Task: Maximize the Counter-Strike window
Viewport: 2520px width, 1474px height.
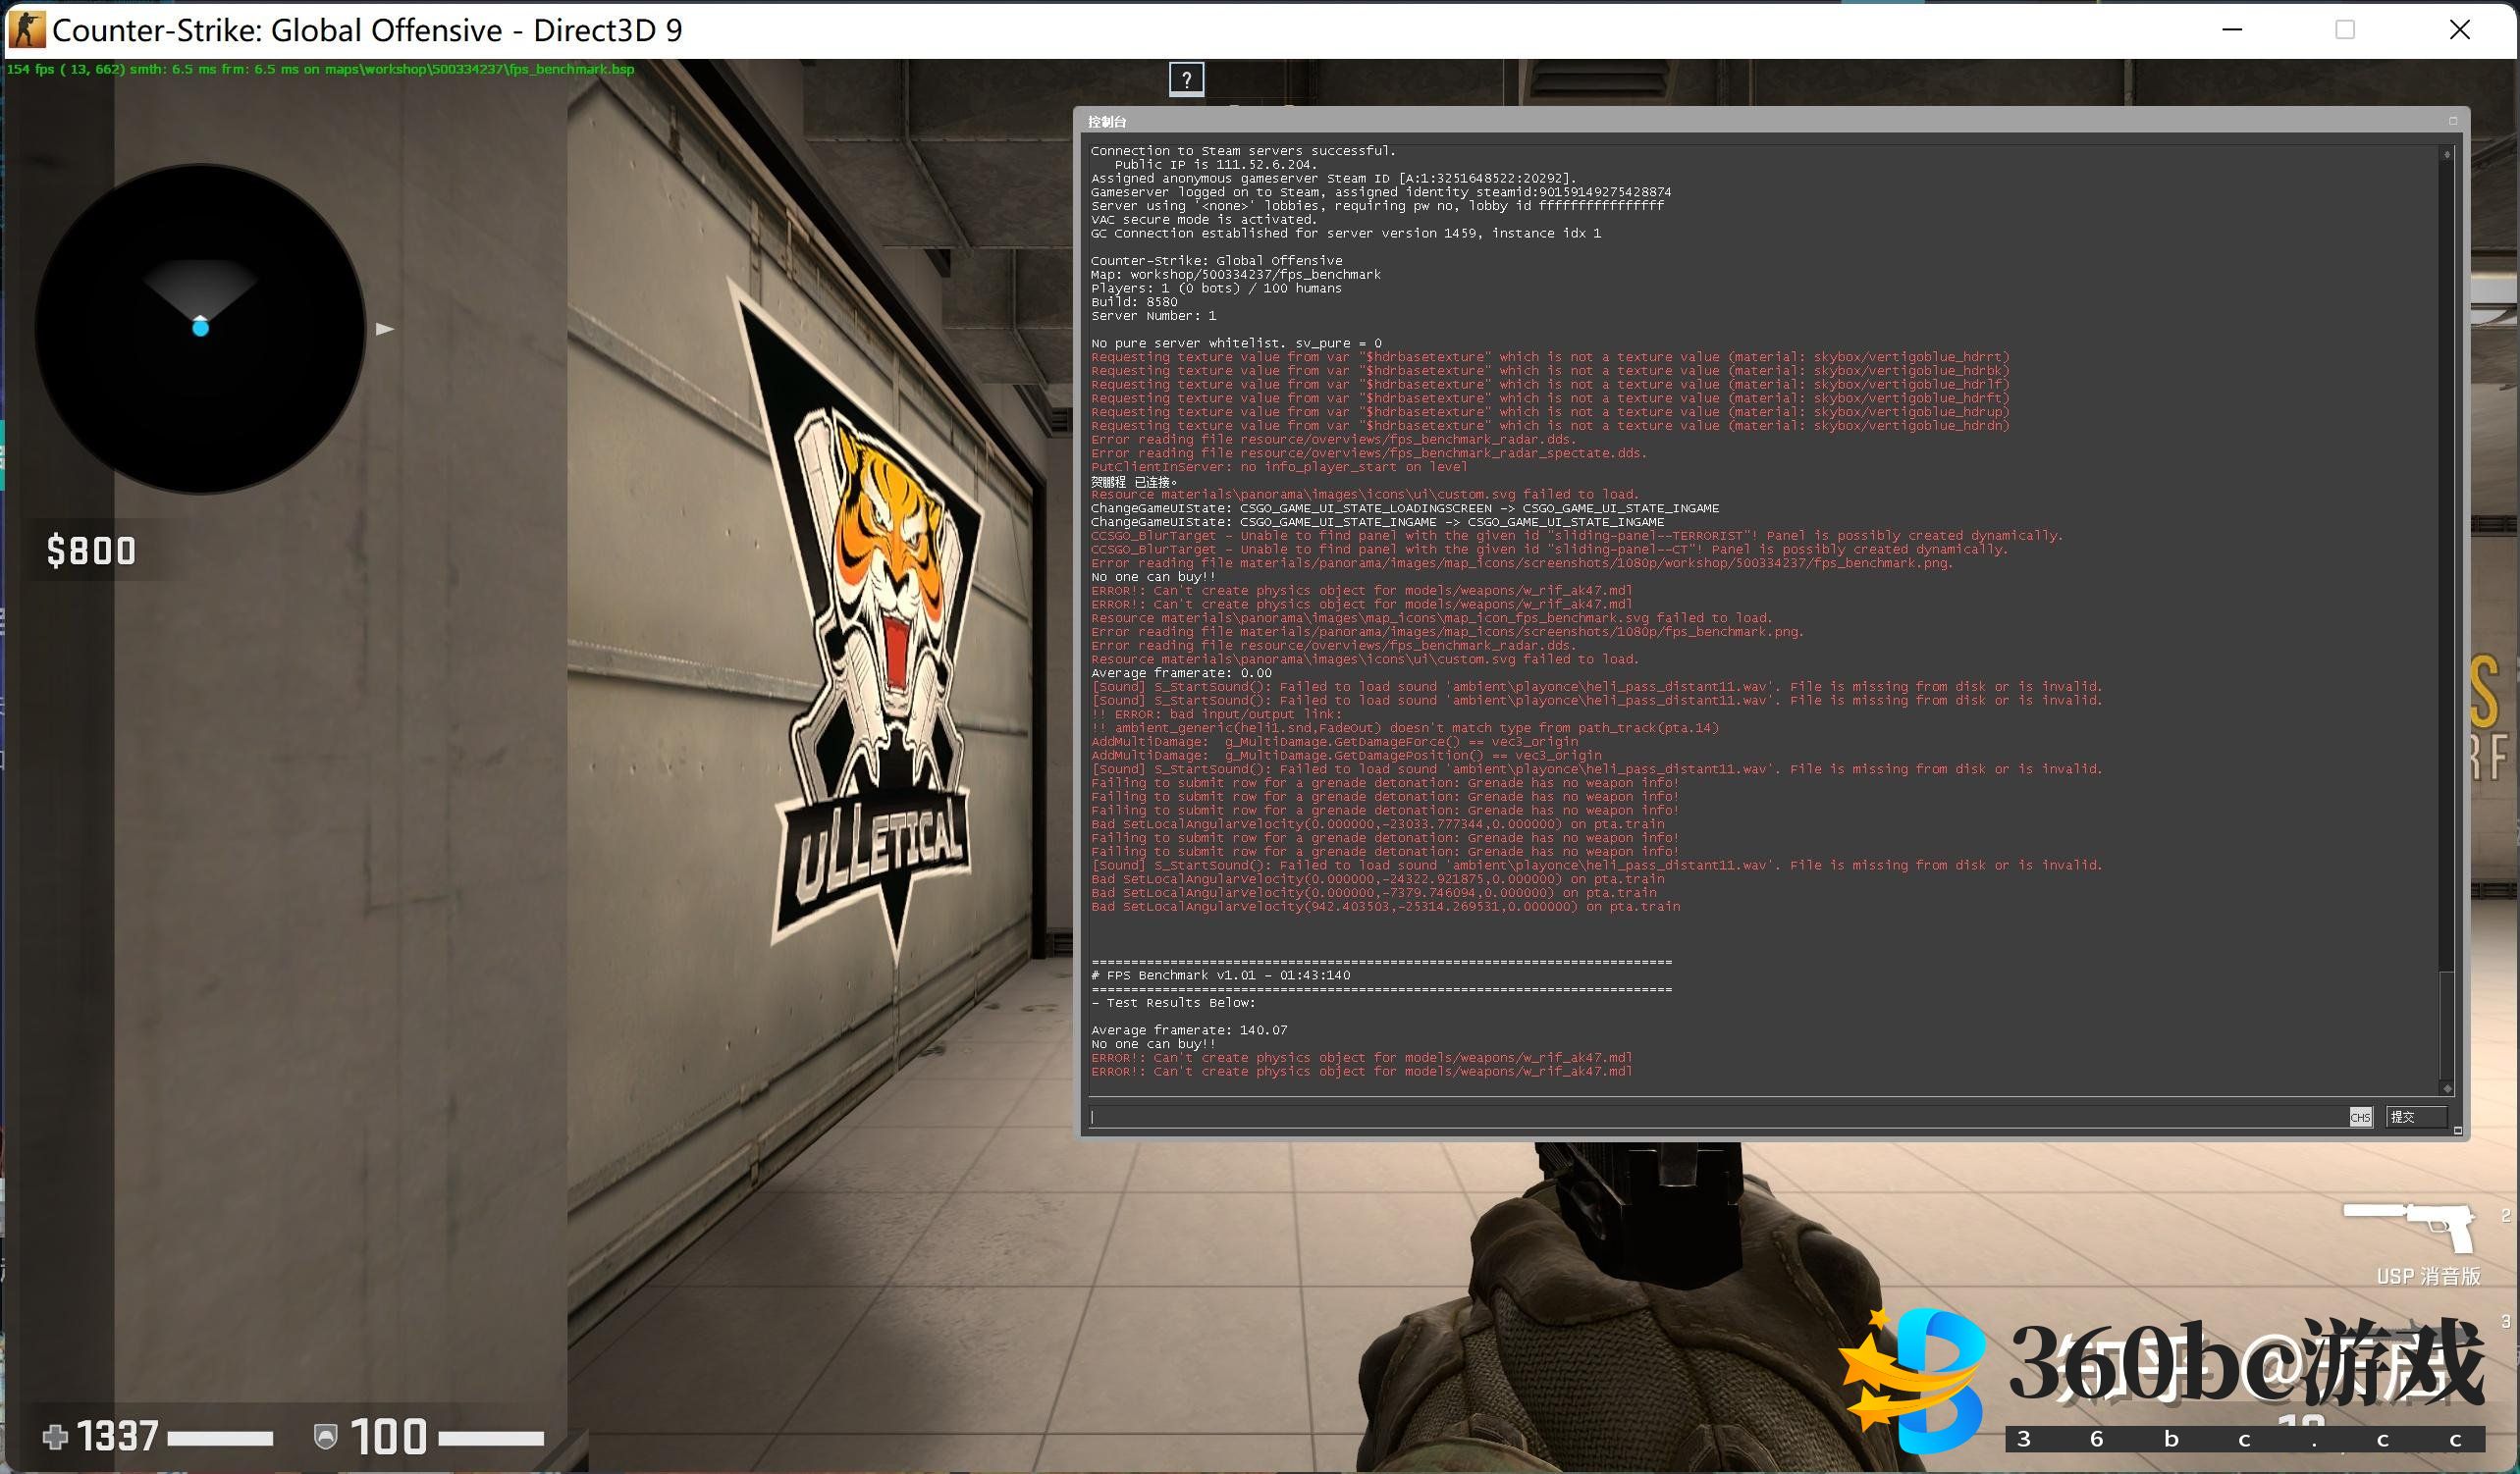Action: click(x=2345, y=30)
